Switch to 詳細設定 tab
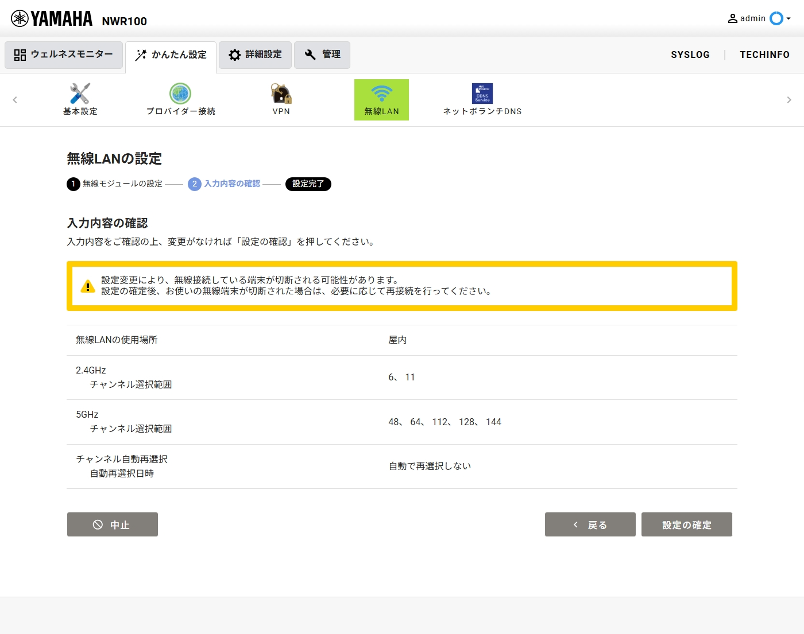 [255, 55]
